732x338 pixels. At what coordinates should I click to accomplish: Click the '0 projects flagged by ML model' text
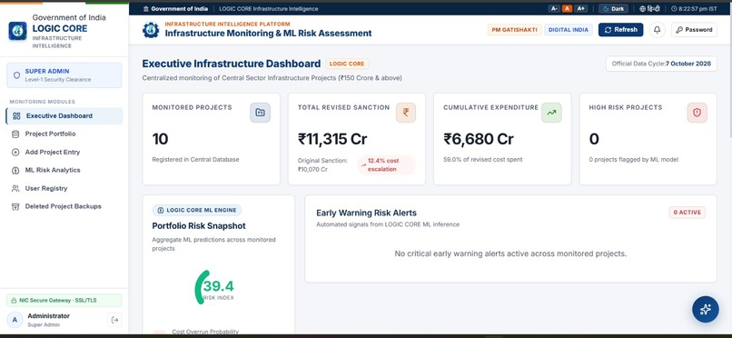(x=634, y=160)
